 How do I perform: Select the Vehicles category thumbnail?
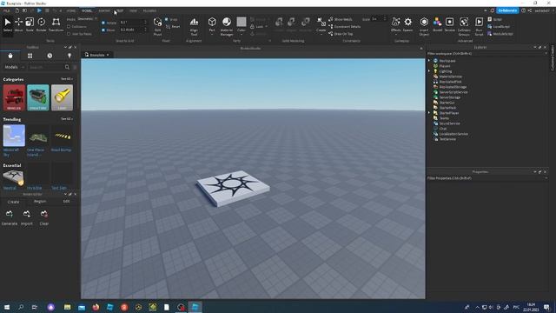[x=14, y=97]
